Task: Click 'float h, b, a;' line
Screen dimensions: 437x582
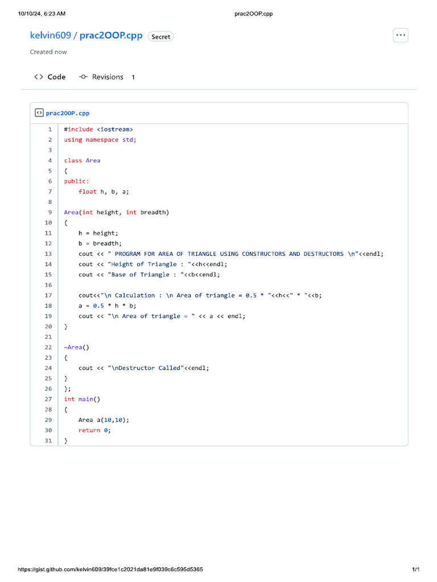Action: pos(104,192)
